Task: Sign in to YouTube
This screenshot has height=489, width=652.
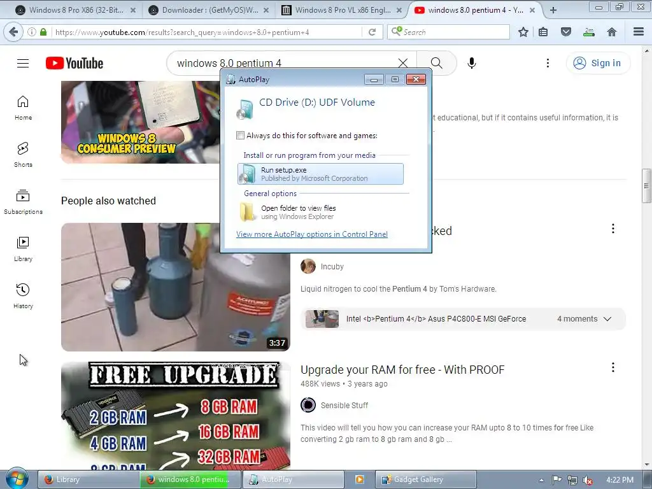Action: 598,63
